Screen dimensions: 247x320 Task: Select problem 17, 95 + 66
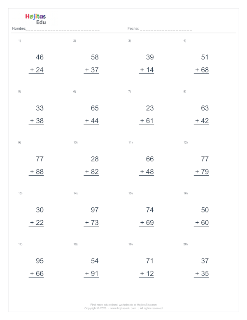(x=36, y=267)
